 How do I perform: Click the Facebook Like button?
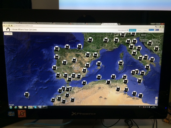pos(157,30)
